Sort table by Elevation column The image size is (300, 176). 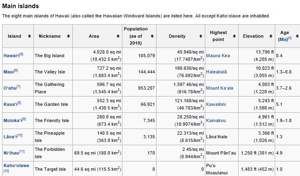[x=270, y=36]
